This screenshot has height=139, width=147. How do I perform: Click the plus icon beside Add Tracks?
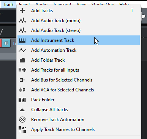click(x=22, y=11)
